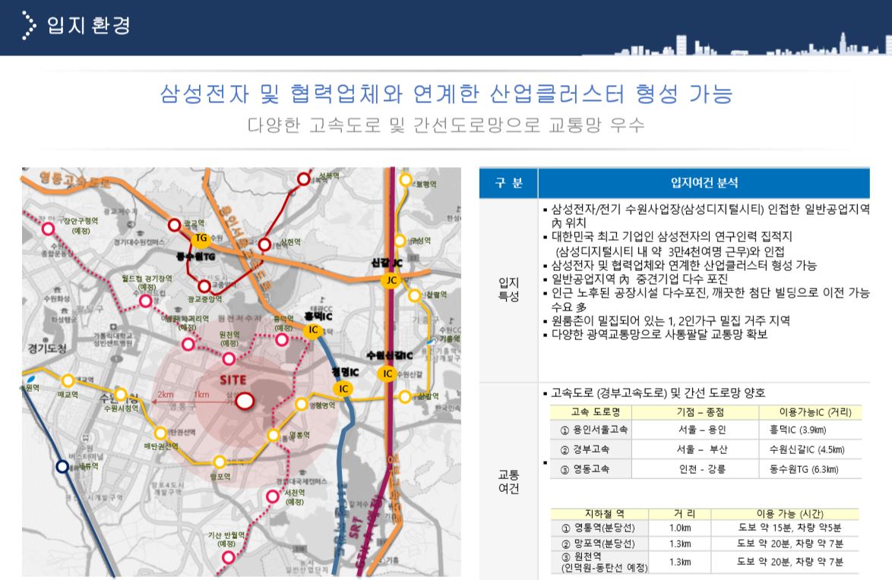Click the 입지여건 분석 table header
Viewport: 892px width, 580px height.
(x=704, y=183)
